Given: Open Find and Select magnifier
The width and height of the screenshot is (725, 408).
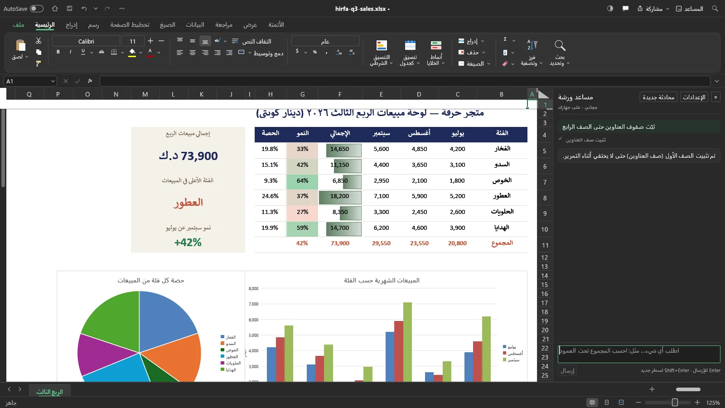Looking at the screenshot, I should pyautogui.click(x=560, y=53).
